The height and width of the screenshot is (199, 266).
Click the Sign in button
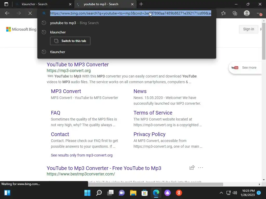(249, 29)
